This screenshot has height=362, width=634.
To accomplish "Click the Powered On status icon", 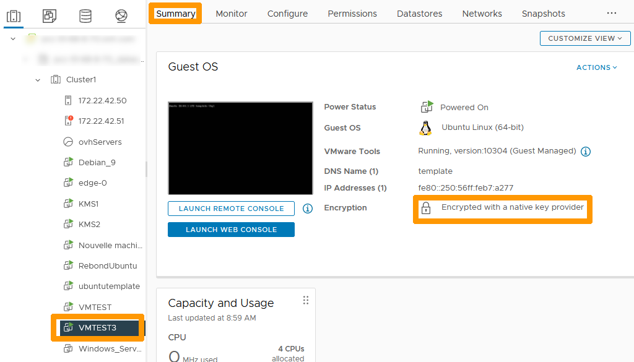I will point(426,106).
